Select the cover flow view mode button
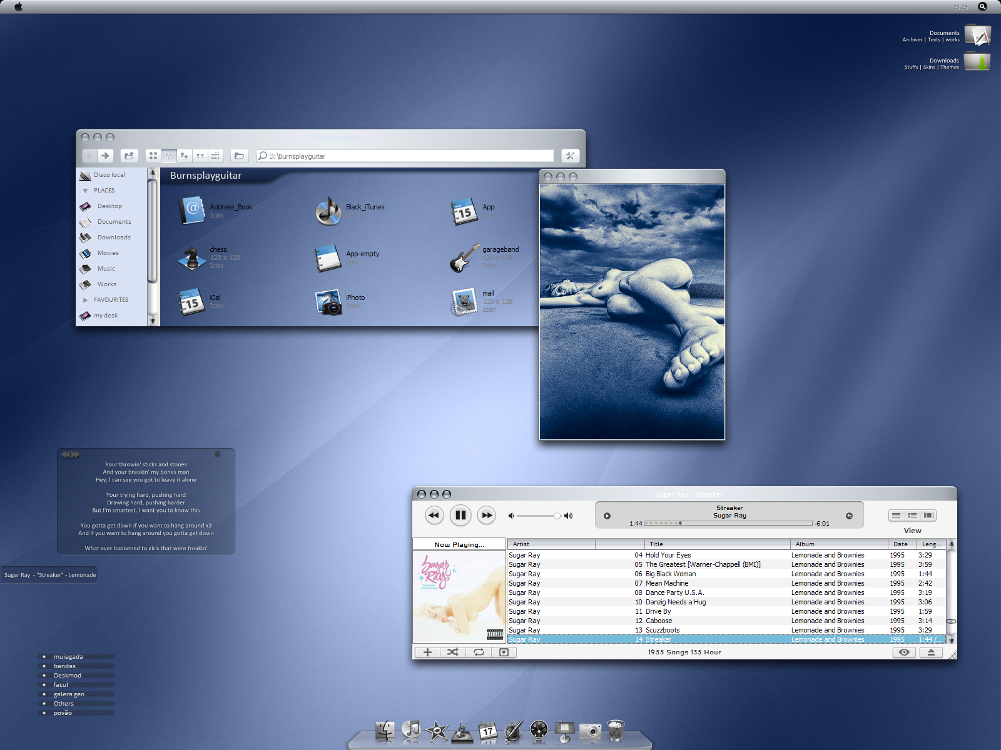 pyautogui.click(x=928, y=515)
